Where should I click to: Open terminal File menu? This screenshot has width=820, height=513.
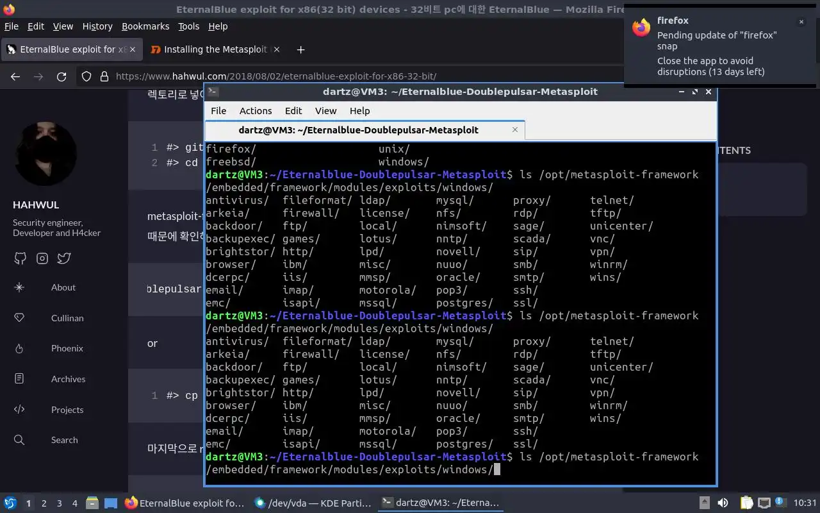tap(218, 111)
